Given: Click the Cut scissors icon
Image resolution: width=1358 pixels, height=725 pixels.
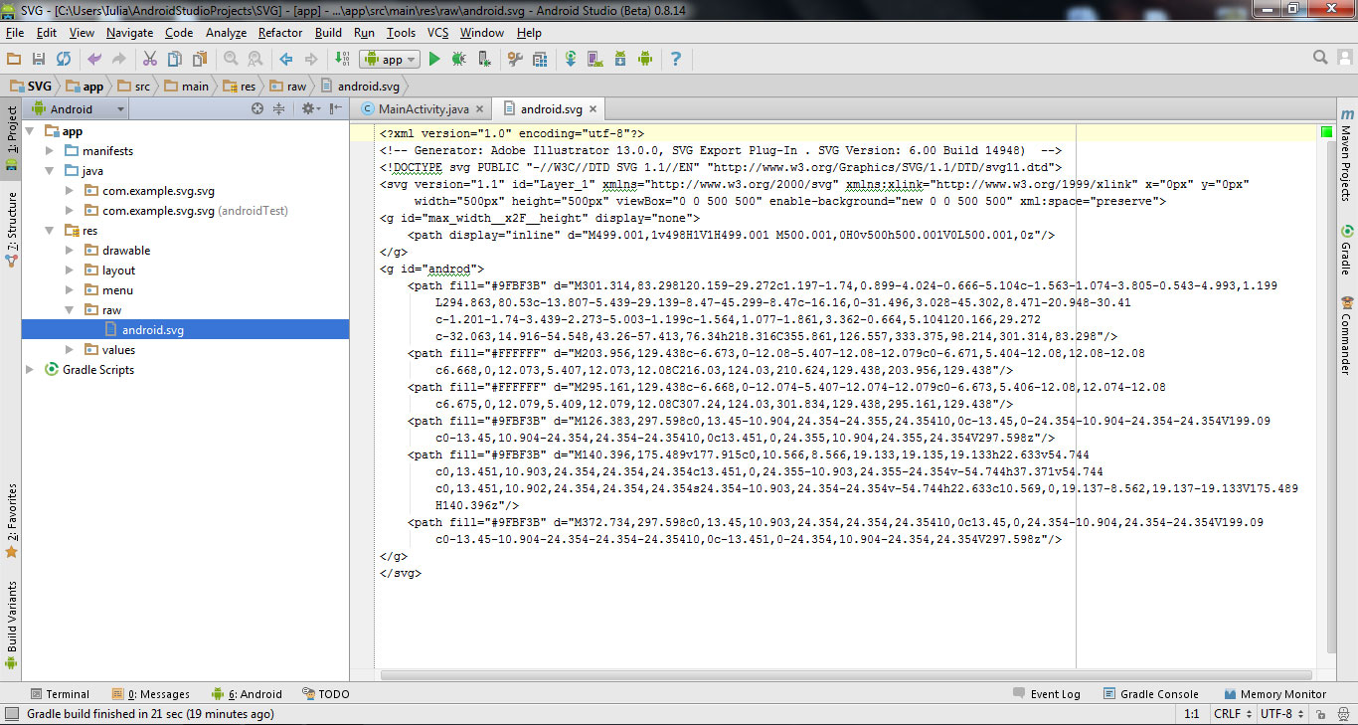Looking at the screenshot, I should coord(150,60).
